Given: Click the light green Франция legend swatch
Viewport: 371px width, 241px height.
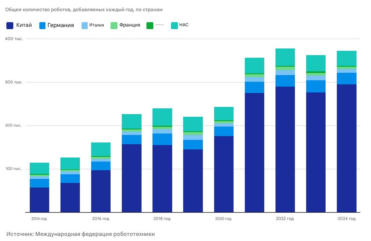Looking at the screenshot, I should pos(114,26).
